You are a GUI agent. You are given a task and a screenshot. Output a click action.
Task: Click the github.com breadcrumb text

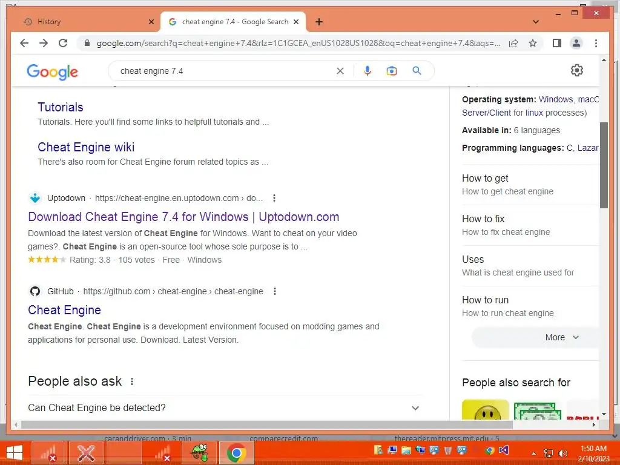point(173,291)
